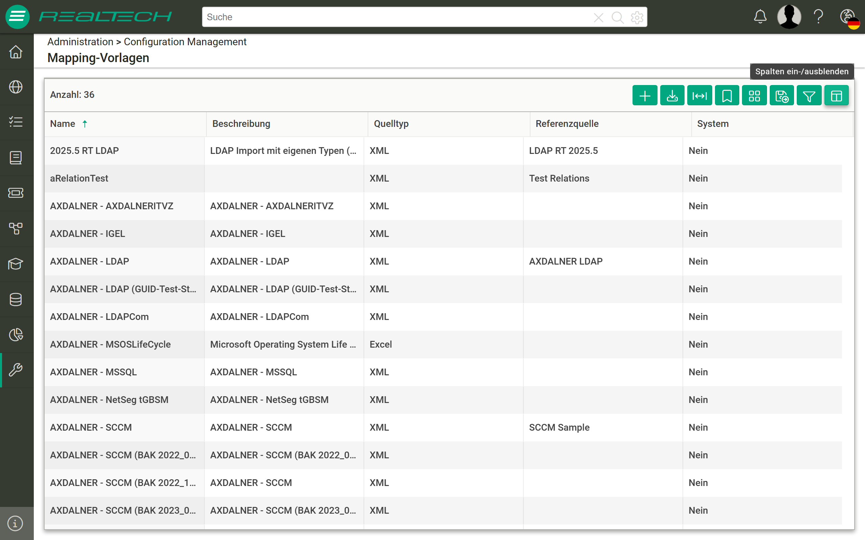Open search settings gear icon
This screenshot has width=865, height=540.
click(637, 17)
